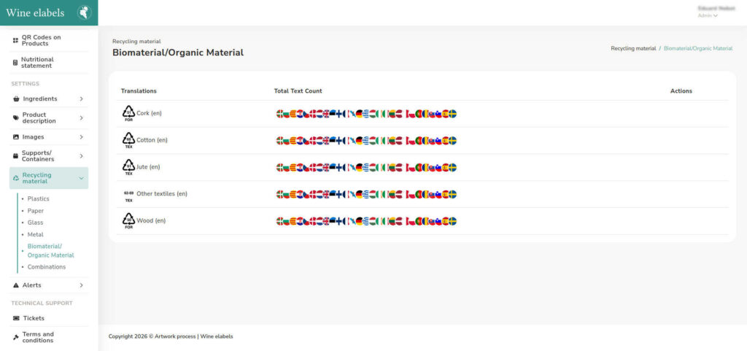Click the German flag in Jute row
Viewport: 747px width, 351px height.
pyautogui.click(x=359, y=167)
